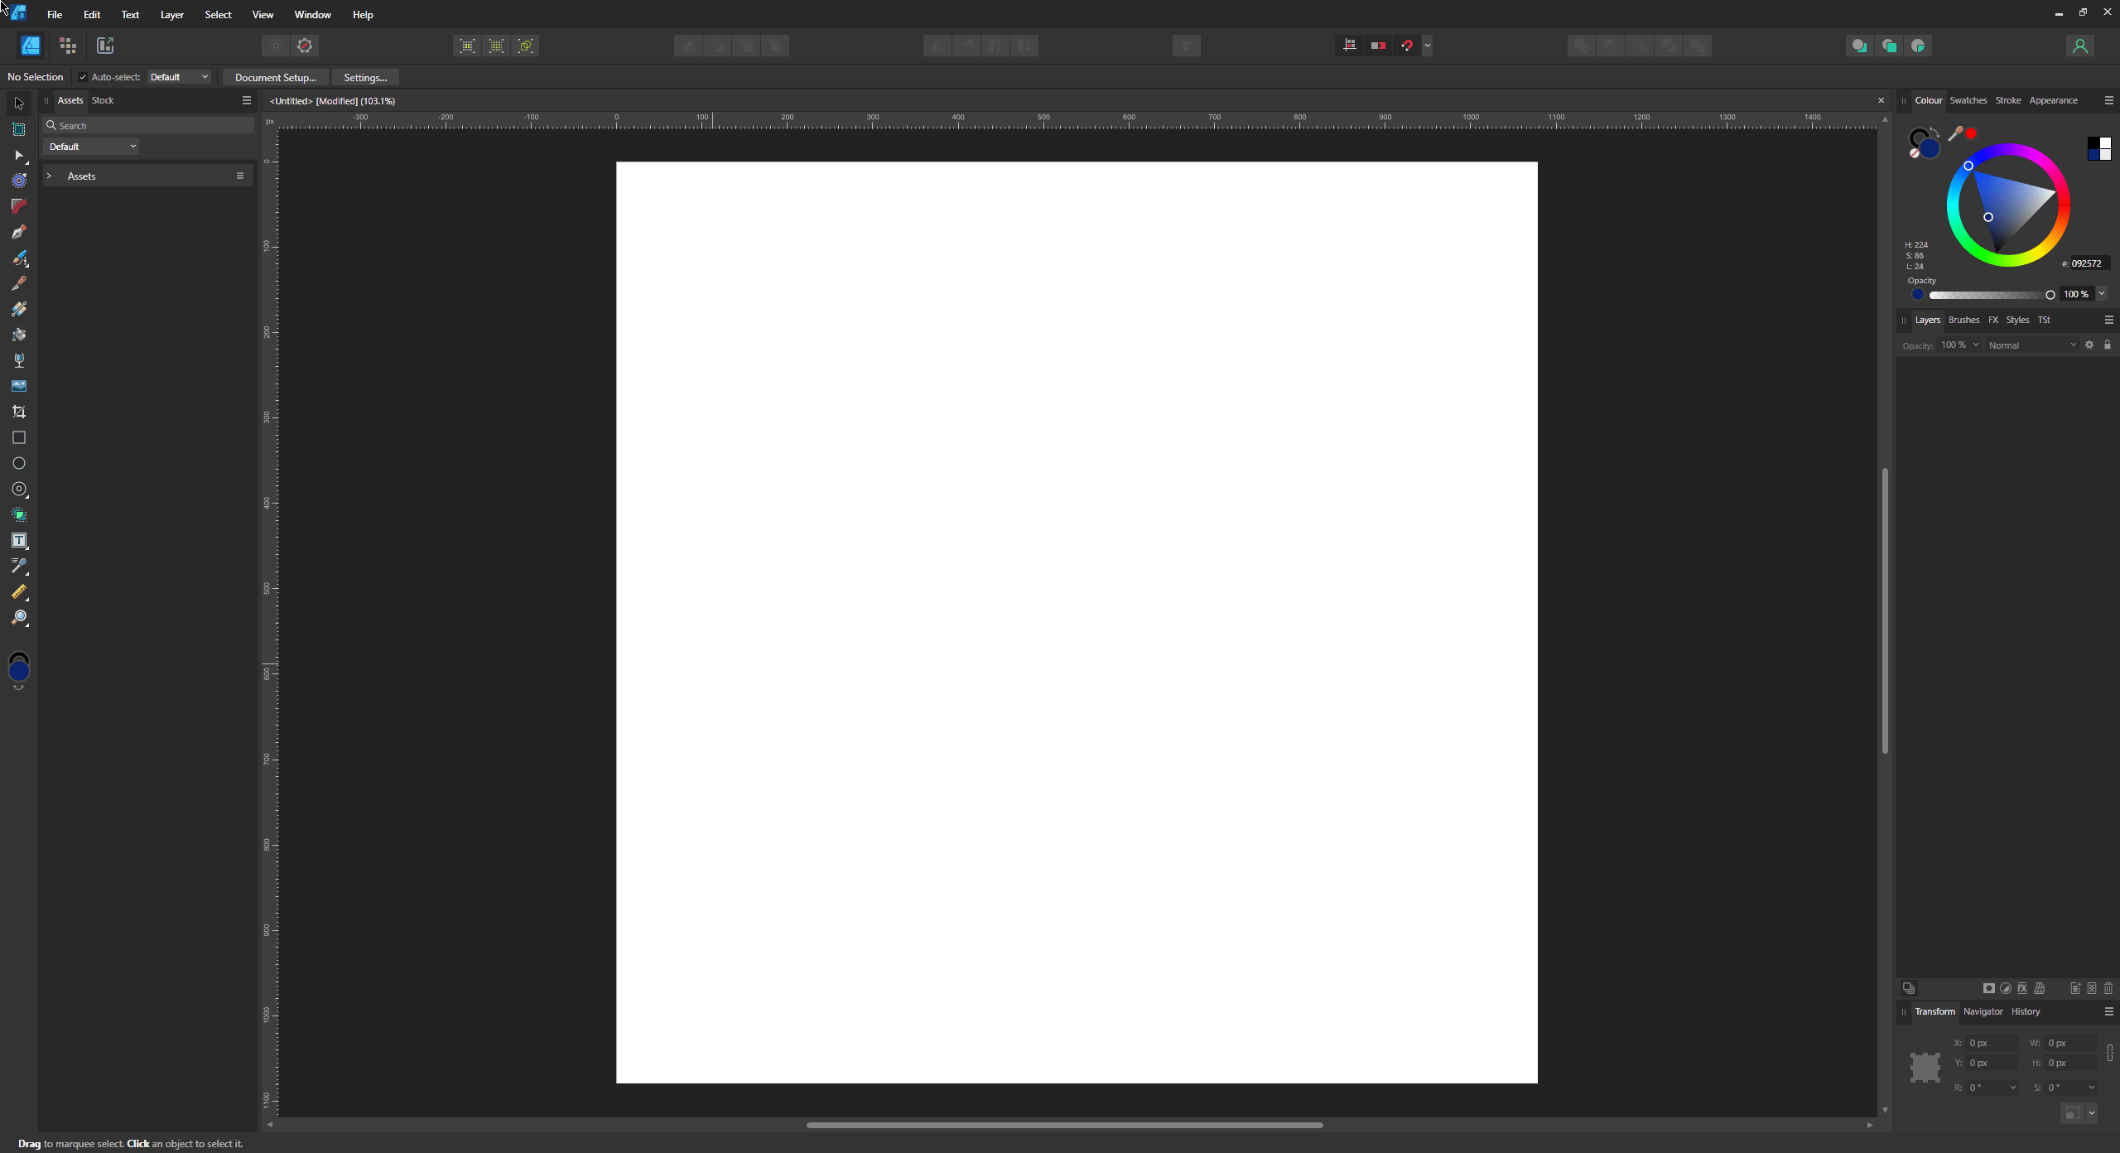Open Document Setup
This screenshot has width=2120, height=1153.
pyautogui.click(x=275, y=76)
